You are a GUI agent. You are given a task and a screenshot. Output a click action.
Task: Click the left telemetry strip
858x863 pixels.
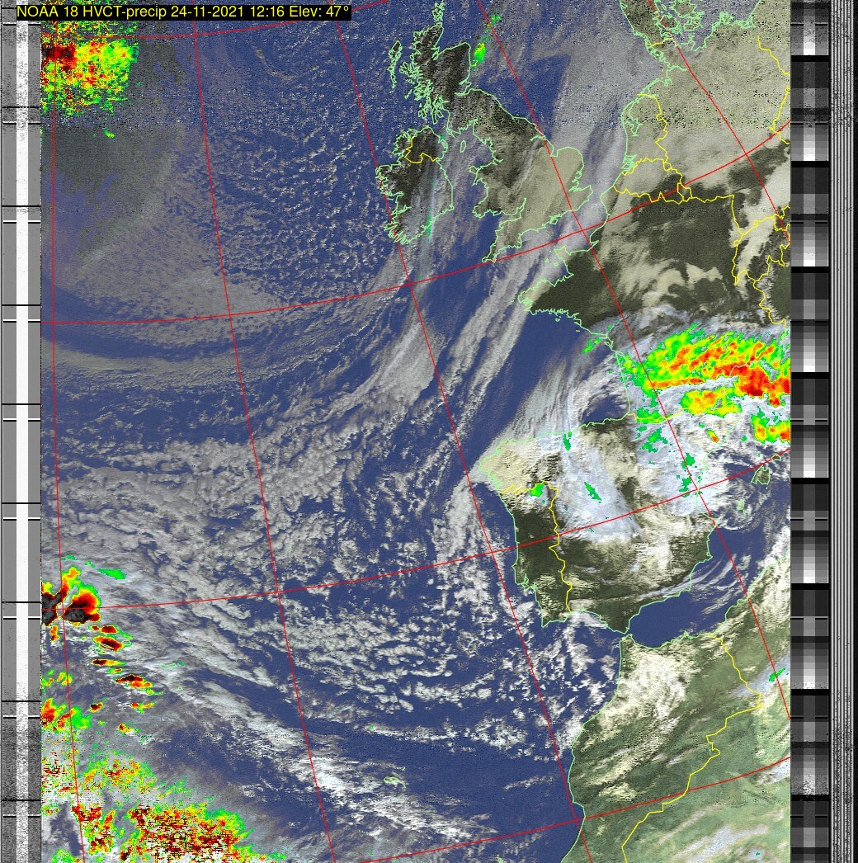pyautogui.click(x=21, y=429)
